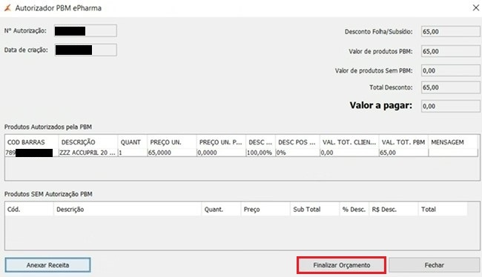Sort by COD BARRAS column header

(32, 142)
